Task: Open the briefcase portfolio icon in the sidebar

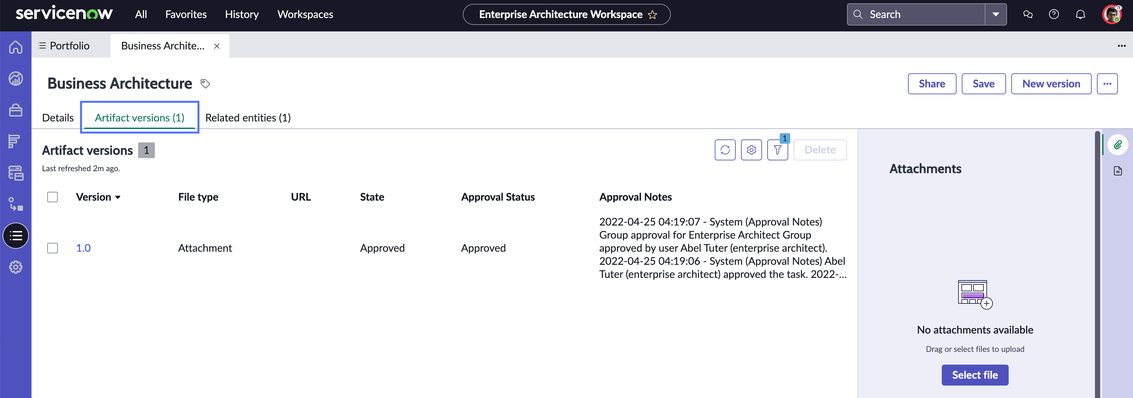Action: 16,110
